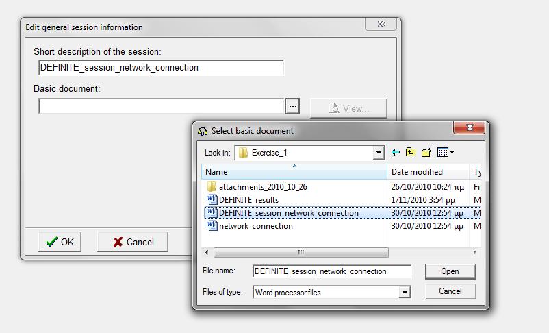Sort by the Name column header

[294, 172]
